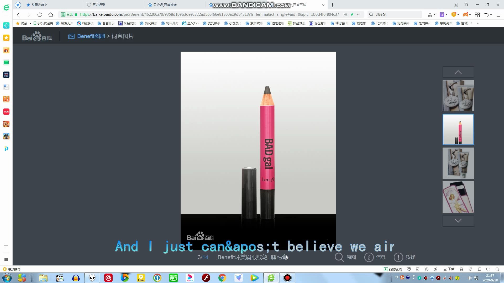504x283 pixels.
Task: Click the browser back arrow
Action: (18, 15)
